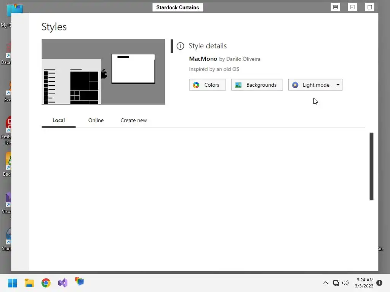Click the Stardock Curtains title label
Image resolution: width=390 pixels, height=292 pixels.
point(177,7)
